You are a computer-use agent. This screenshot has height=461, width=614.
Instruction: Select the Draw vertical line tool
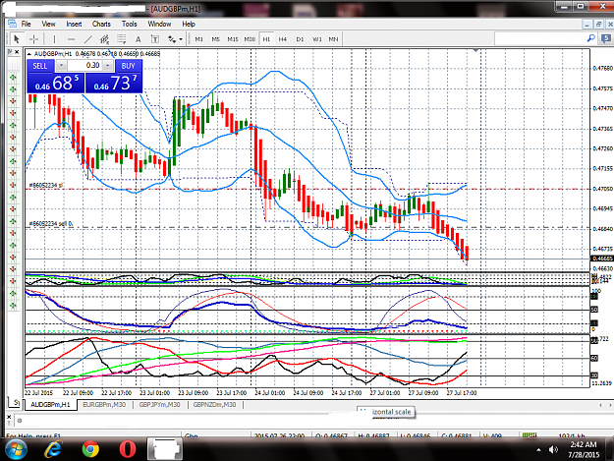click(54, 39)
